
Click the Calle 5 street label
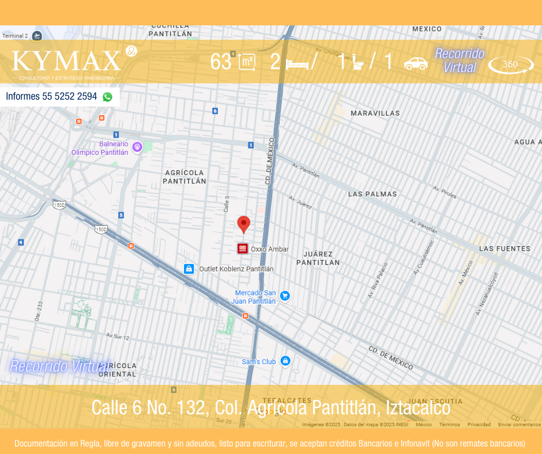[x=227, y=204]
